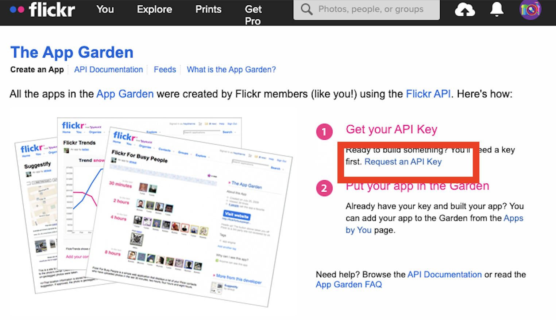Screen dimensions: 556x320
Task: Select the Create an App tab
Action: click(x=37, y=70)
